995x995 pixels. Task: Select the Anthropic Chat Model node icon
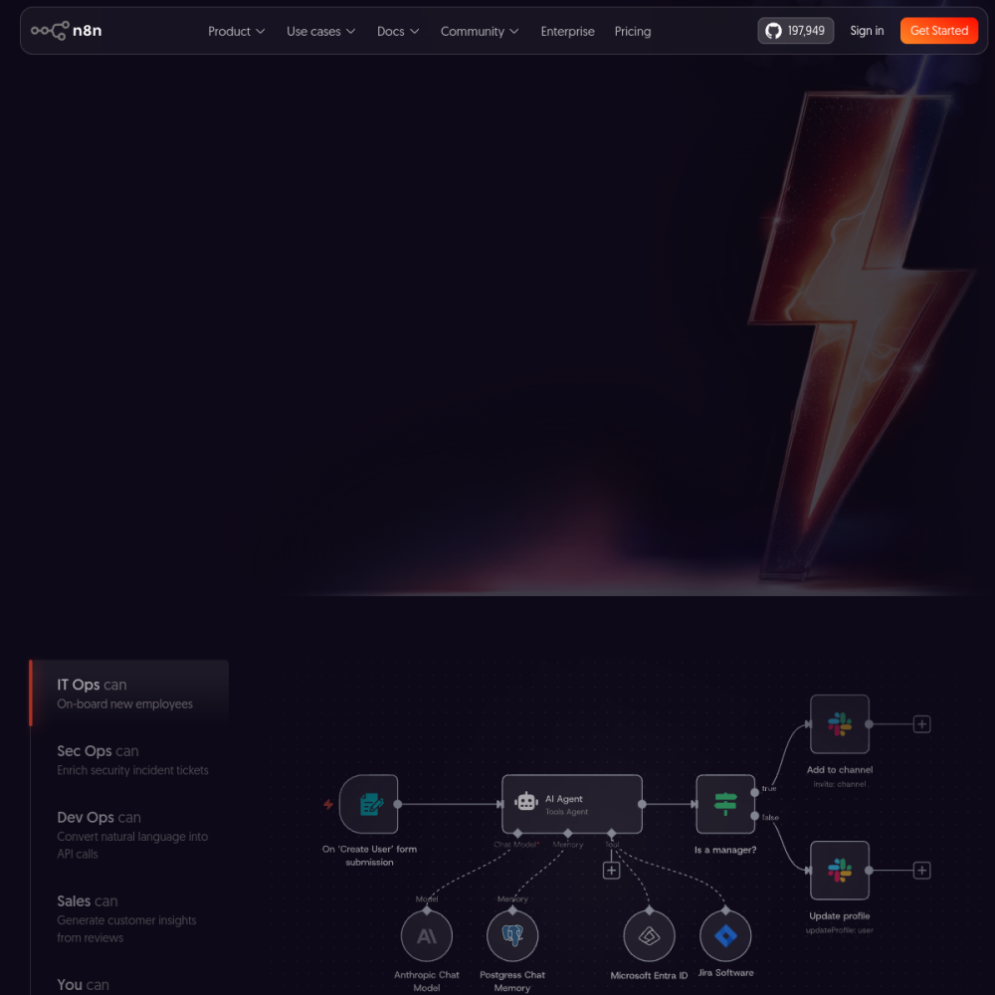coord(427,936)
